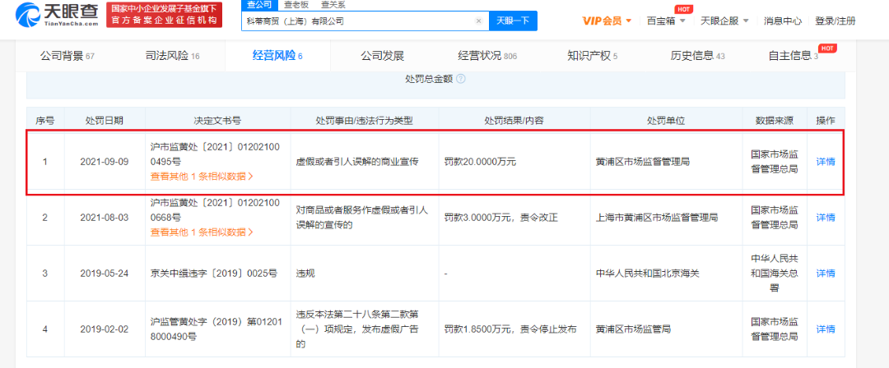The image size is (889, 368).
Task: Open 详情 for the 2019-05-24 customs penalty
Action: 826,274
